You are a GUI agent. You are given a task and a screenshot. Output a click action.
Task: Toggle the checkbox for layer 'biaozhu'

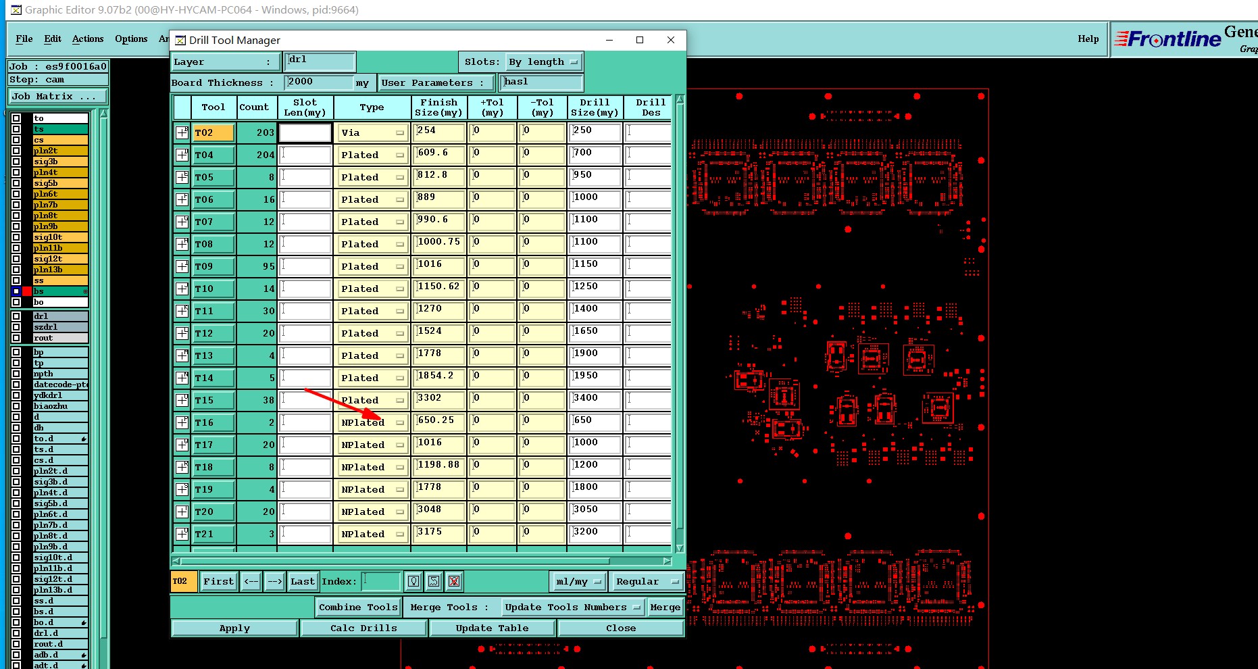click(16, 406)
